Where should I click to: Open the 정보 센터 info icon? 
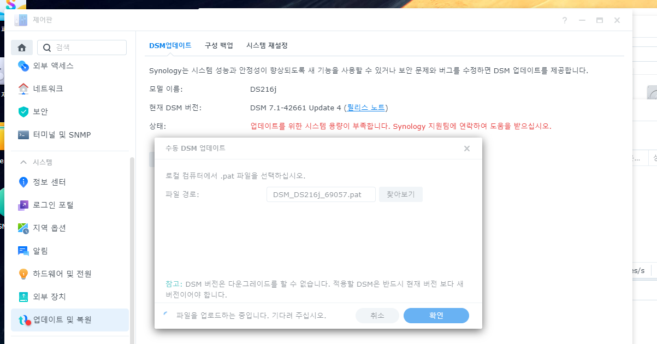tap(23, 182)
